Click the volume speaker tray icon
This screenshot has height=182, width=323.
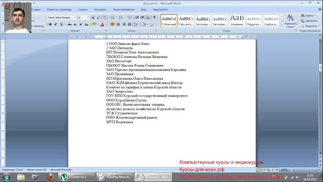(x=297, y=177)
